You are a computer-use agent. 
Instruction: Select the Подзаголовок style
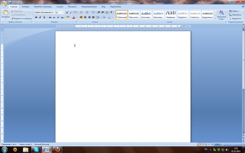click(x=183, y=15)
